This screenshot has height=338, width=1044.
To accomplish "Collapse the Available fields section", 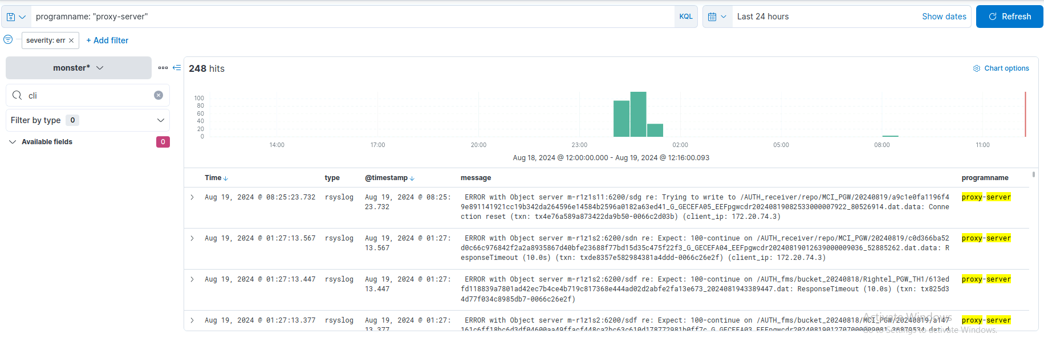I will 13,142.
